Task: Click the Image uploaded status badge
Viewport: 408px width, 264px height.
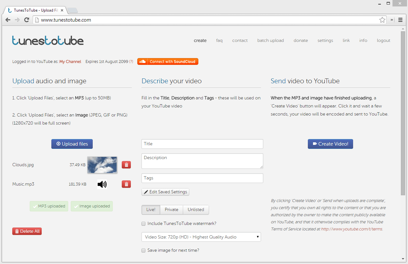Action: (92, 206)
